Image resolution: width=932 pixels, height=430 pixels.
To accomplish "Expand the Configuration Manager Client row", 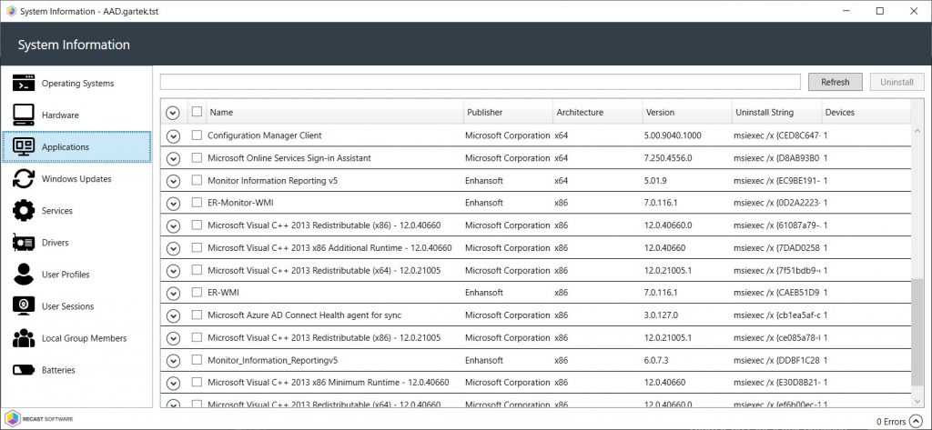I will (x=173, y=136).
